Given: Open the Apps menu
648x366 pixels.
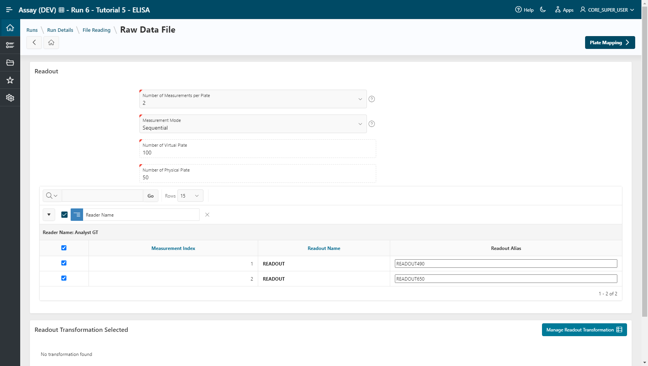Looking at the screenshot, I should click(x=564, y=10).
